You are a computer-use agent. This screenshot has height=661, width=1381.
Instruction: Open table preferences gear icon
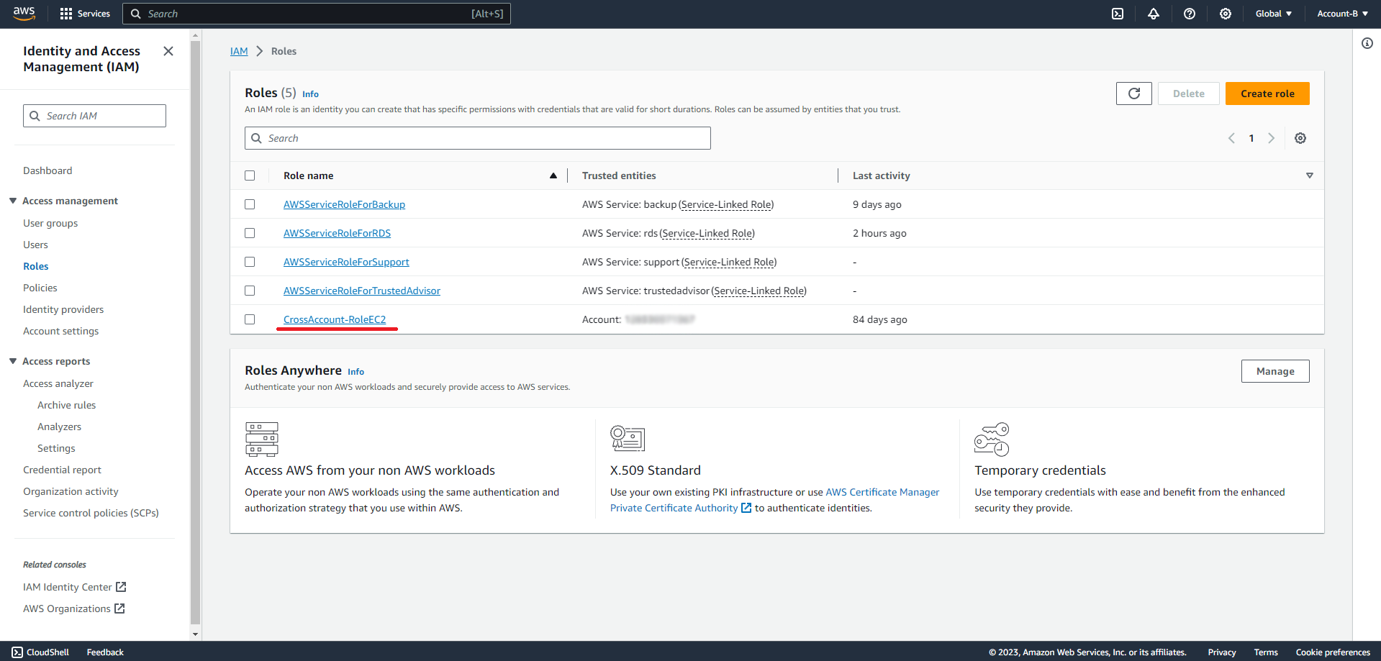(1300, 138)
